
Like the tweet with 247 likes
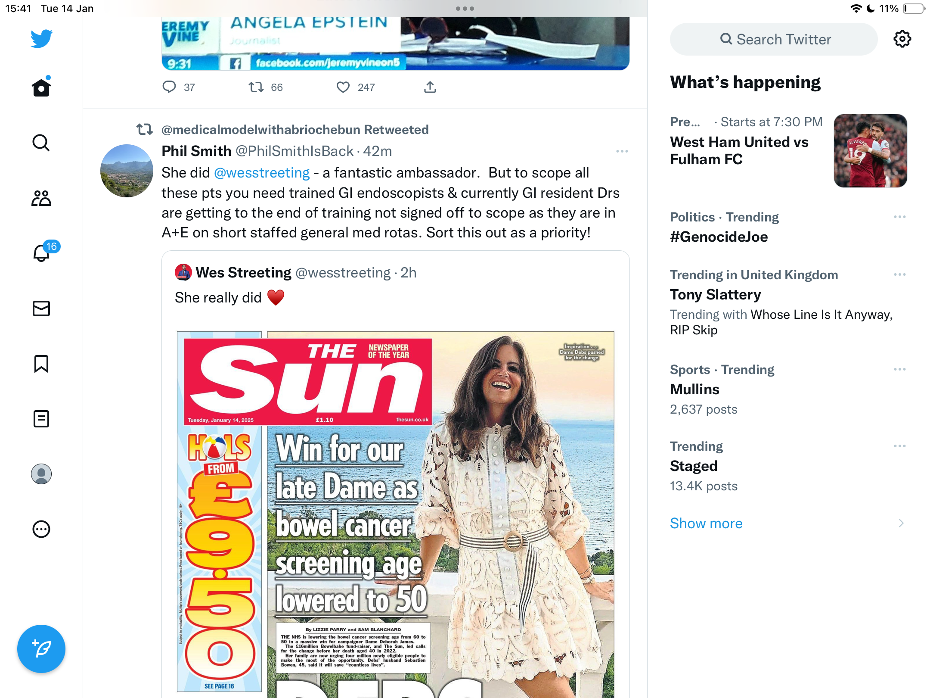pyautogui.click(x=343, y=87)
